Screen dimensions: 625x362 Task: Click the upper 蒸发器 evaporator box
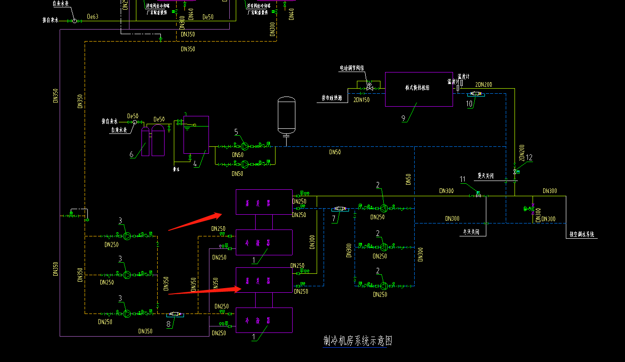point(264,202)
